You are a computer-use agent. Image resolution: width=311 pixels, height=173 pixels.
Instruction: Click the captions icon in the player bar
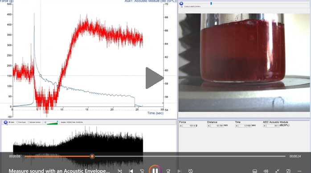tap(255, 171)
